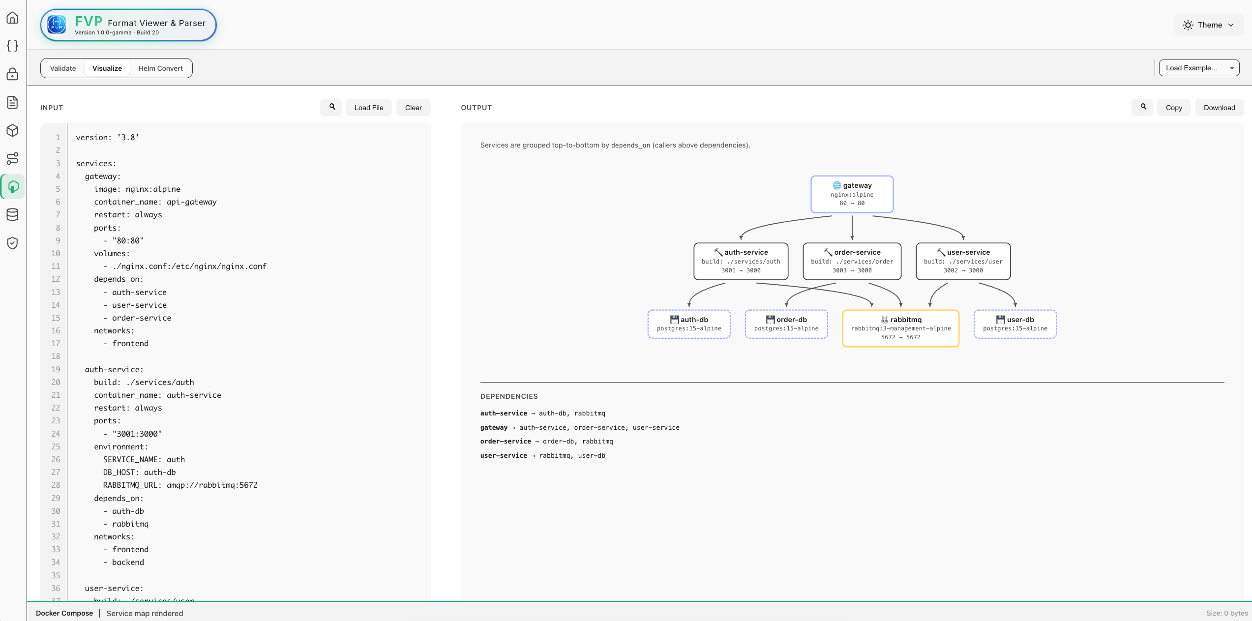
Task: Open the Load Example dropdown
Action: click(1199, 68)
